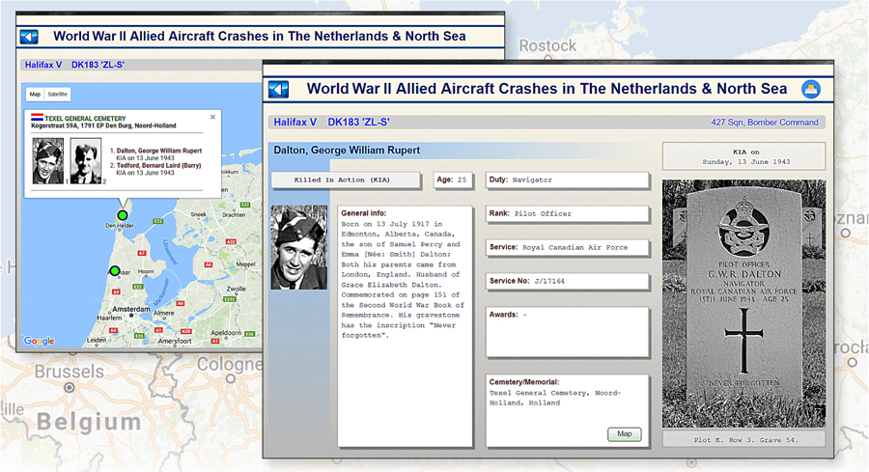This screenshot has height=472, width=869.
Task: Open Tedford portrait thumbnail in map popup
Action: 86,161
